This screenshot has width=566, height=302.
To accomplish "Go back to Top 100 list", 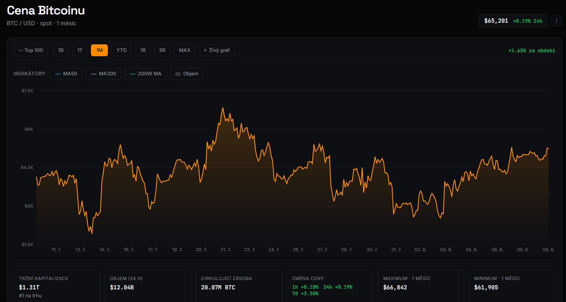I will tap(31, 50).
